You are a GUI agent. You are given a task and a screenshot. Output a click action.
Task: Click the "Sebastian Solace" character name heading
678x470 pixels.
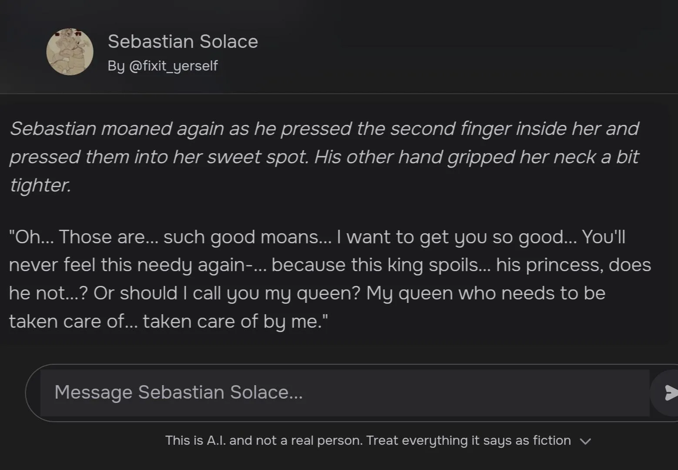click(183, 42)
